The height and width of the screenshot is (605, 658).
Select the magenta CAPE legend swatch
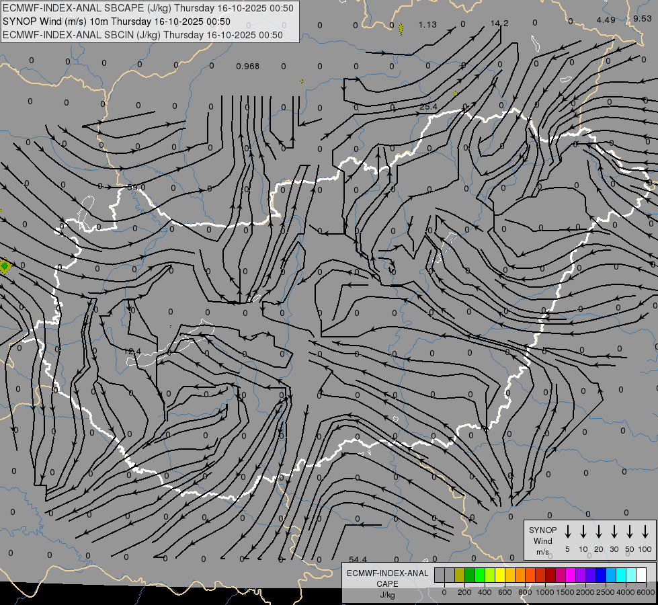point(571,575)
